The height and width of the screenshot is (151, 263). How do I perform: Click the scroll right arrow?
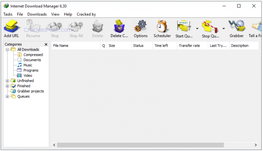pos(255,145)
